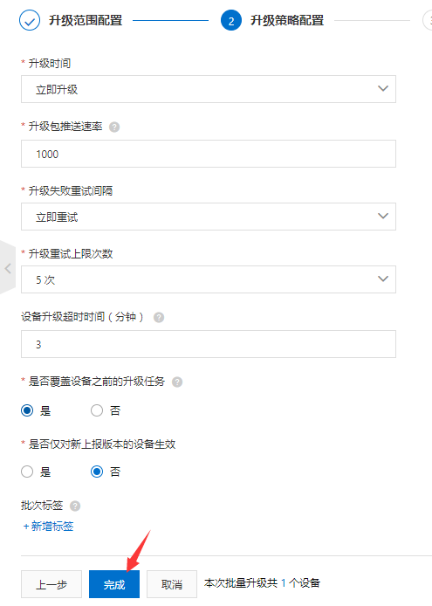Viewport: 432px width, 606px height.
Task: Click the 升级策略配置 step label
Action: tap(287, 20)
